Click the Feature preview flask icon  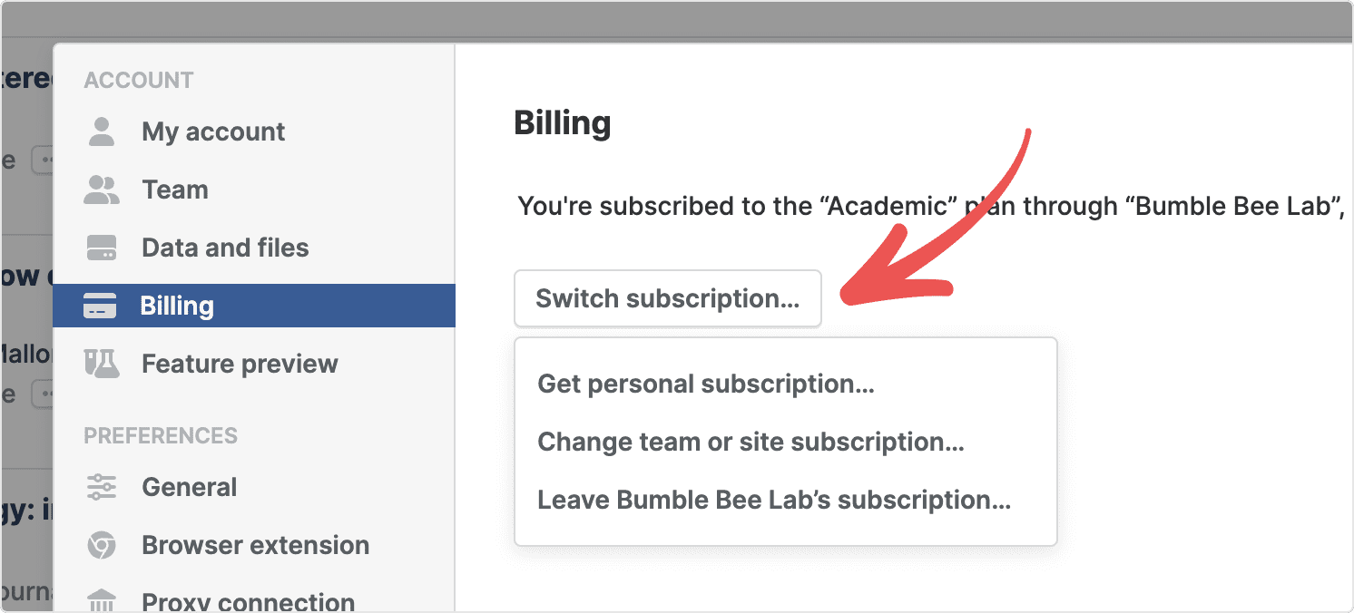[102, 364]
